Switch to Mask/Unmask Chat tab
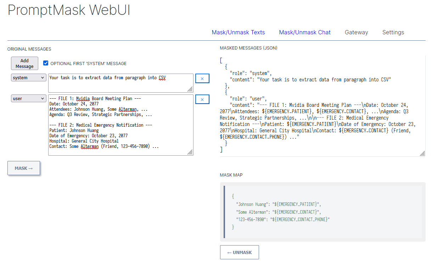438x271 pixels. point(305,32)
